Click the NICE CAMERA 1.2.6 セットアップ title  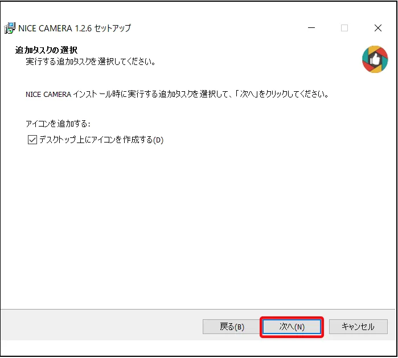point(75,28)
